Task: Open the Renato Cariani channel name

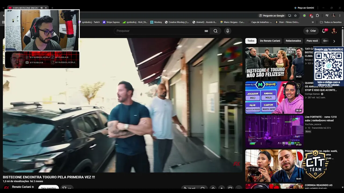Action: pyautogui.click(x=21, y=187)
